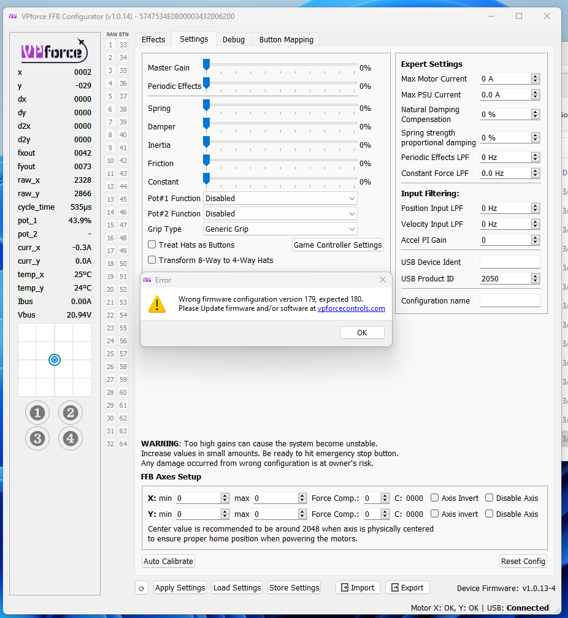Open the Pot#1 Function dropdown
This screenshot has height=618, width=568.
click(x=280, y=198)
